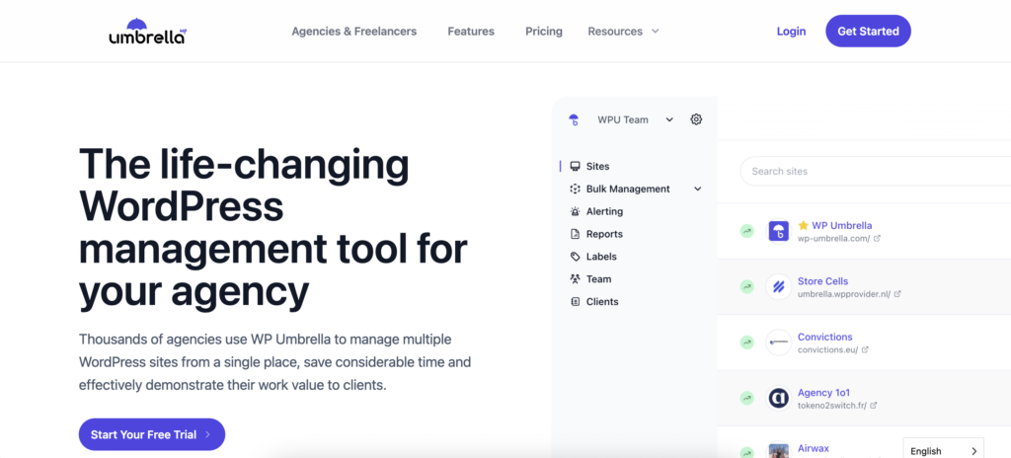Image resolution: width=1011 pixels, height=458 pixels.
Task: Click Start Your Free Trial button
Action: tap(151, 434)
